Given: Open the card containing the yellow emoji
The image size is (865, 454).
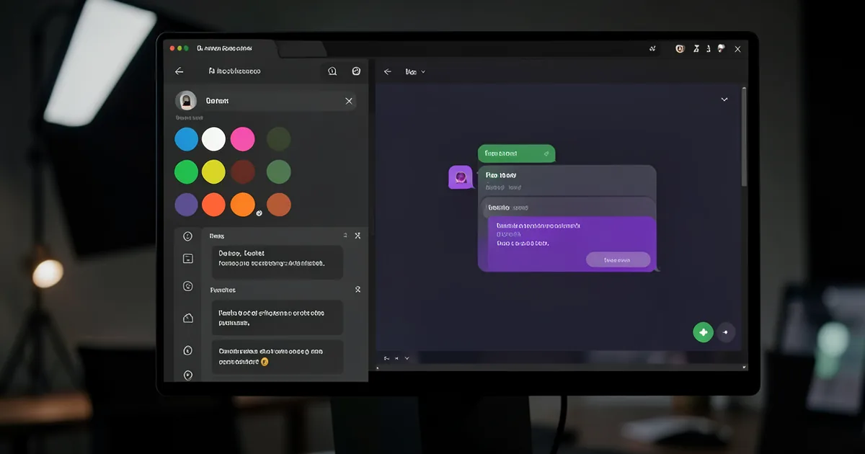Looking at the screenshot, I should pyautogui.click(x=278, y=357).
